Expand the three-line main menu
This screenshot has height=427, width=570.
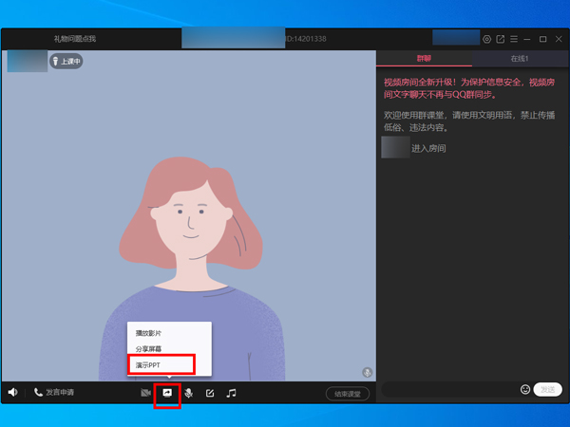pyautogui.click(x=513, y=39)
